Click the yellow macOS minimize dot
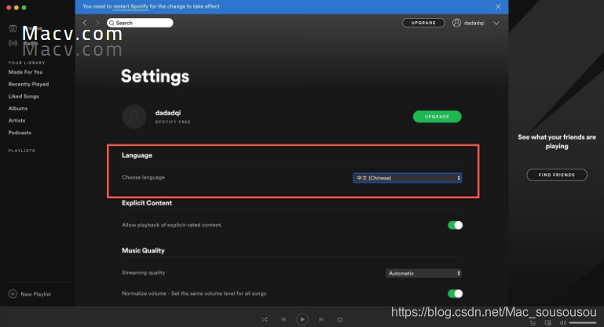The height and width of the screenshot is (327, 604). (16, 8)
